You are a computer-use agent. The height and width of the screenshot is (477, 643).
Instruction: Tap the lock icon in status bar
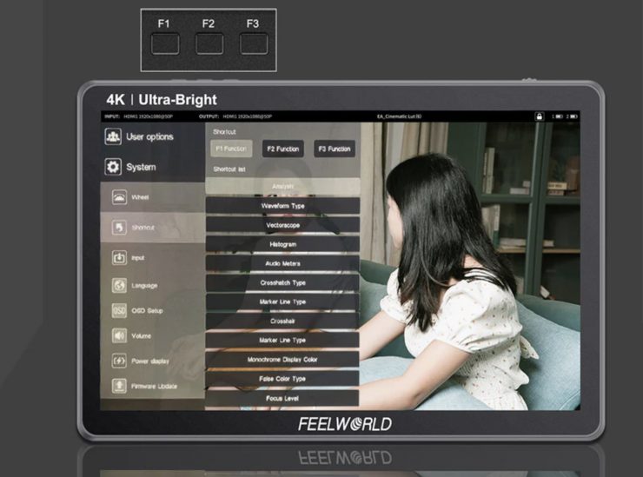539,116
